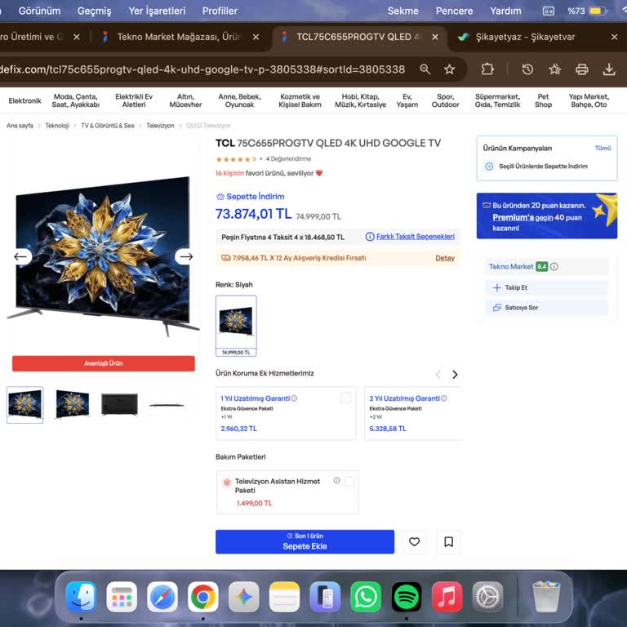
Task: Save product with the bookmark icon
Action: (x=449, y=541)
